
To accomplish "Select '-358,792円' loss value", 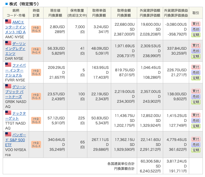I will point(177,34).
